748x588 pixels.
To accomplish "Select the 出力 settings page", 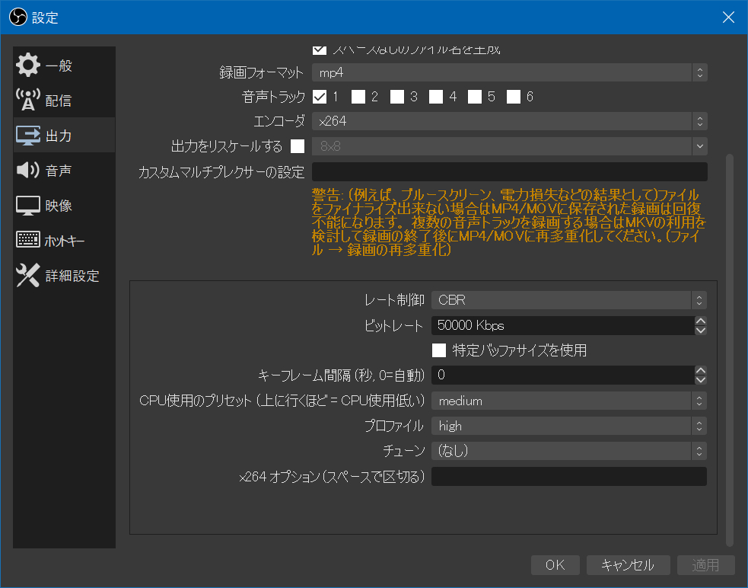I will click(x=64, y=135).
